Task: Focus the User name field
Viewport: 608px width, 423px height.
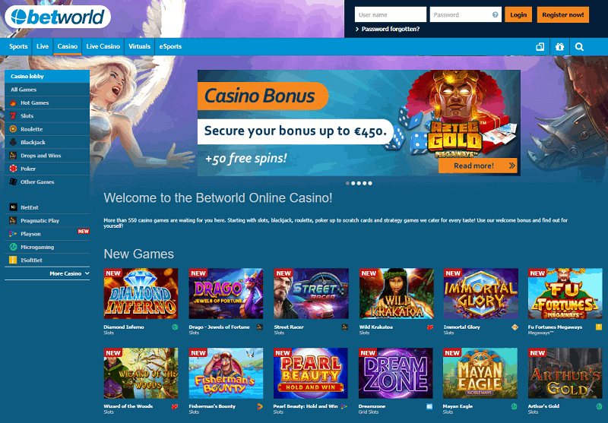Action: [391, 14]
